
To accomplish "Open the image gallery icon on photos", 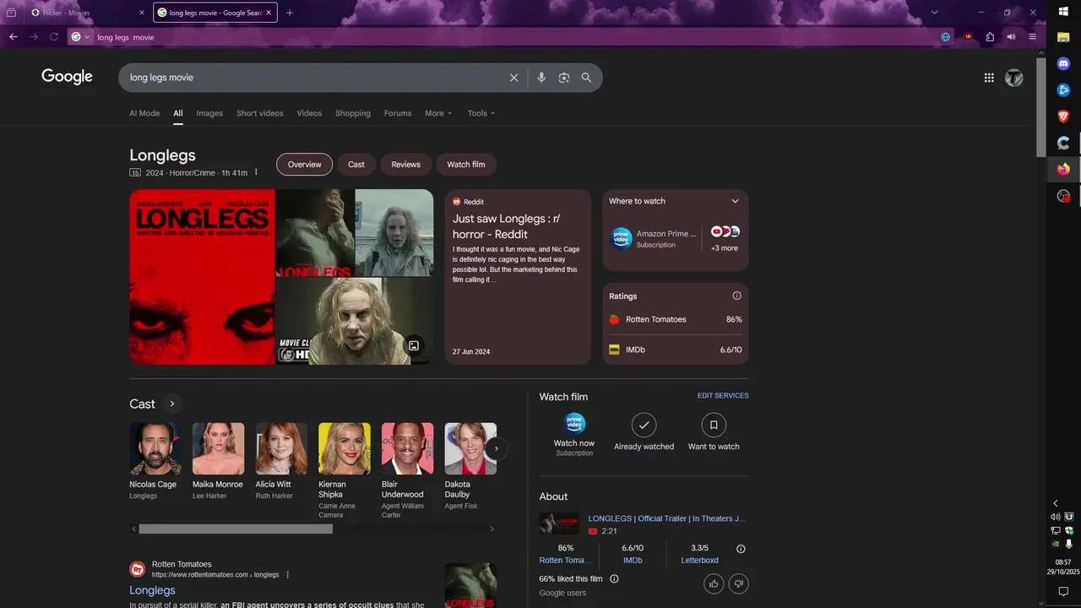I will (414, 345).
